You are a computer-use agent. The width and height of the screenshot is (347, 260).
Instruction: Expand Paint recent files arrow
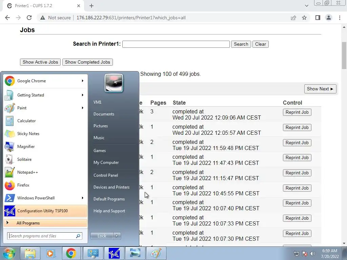(83, 108)
